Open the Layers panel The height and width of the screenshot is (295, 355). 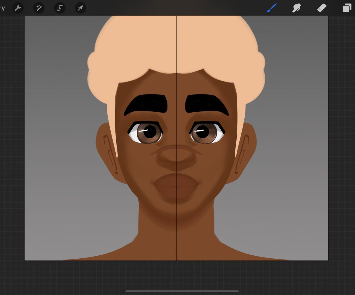tap(347, 8)
